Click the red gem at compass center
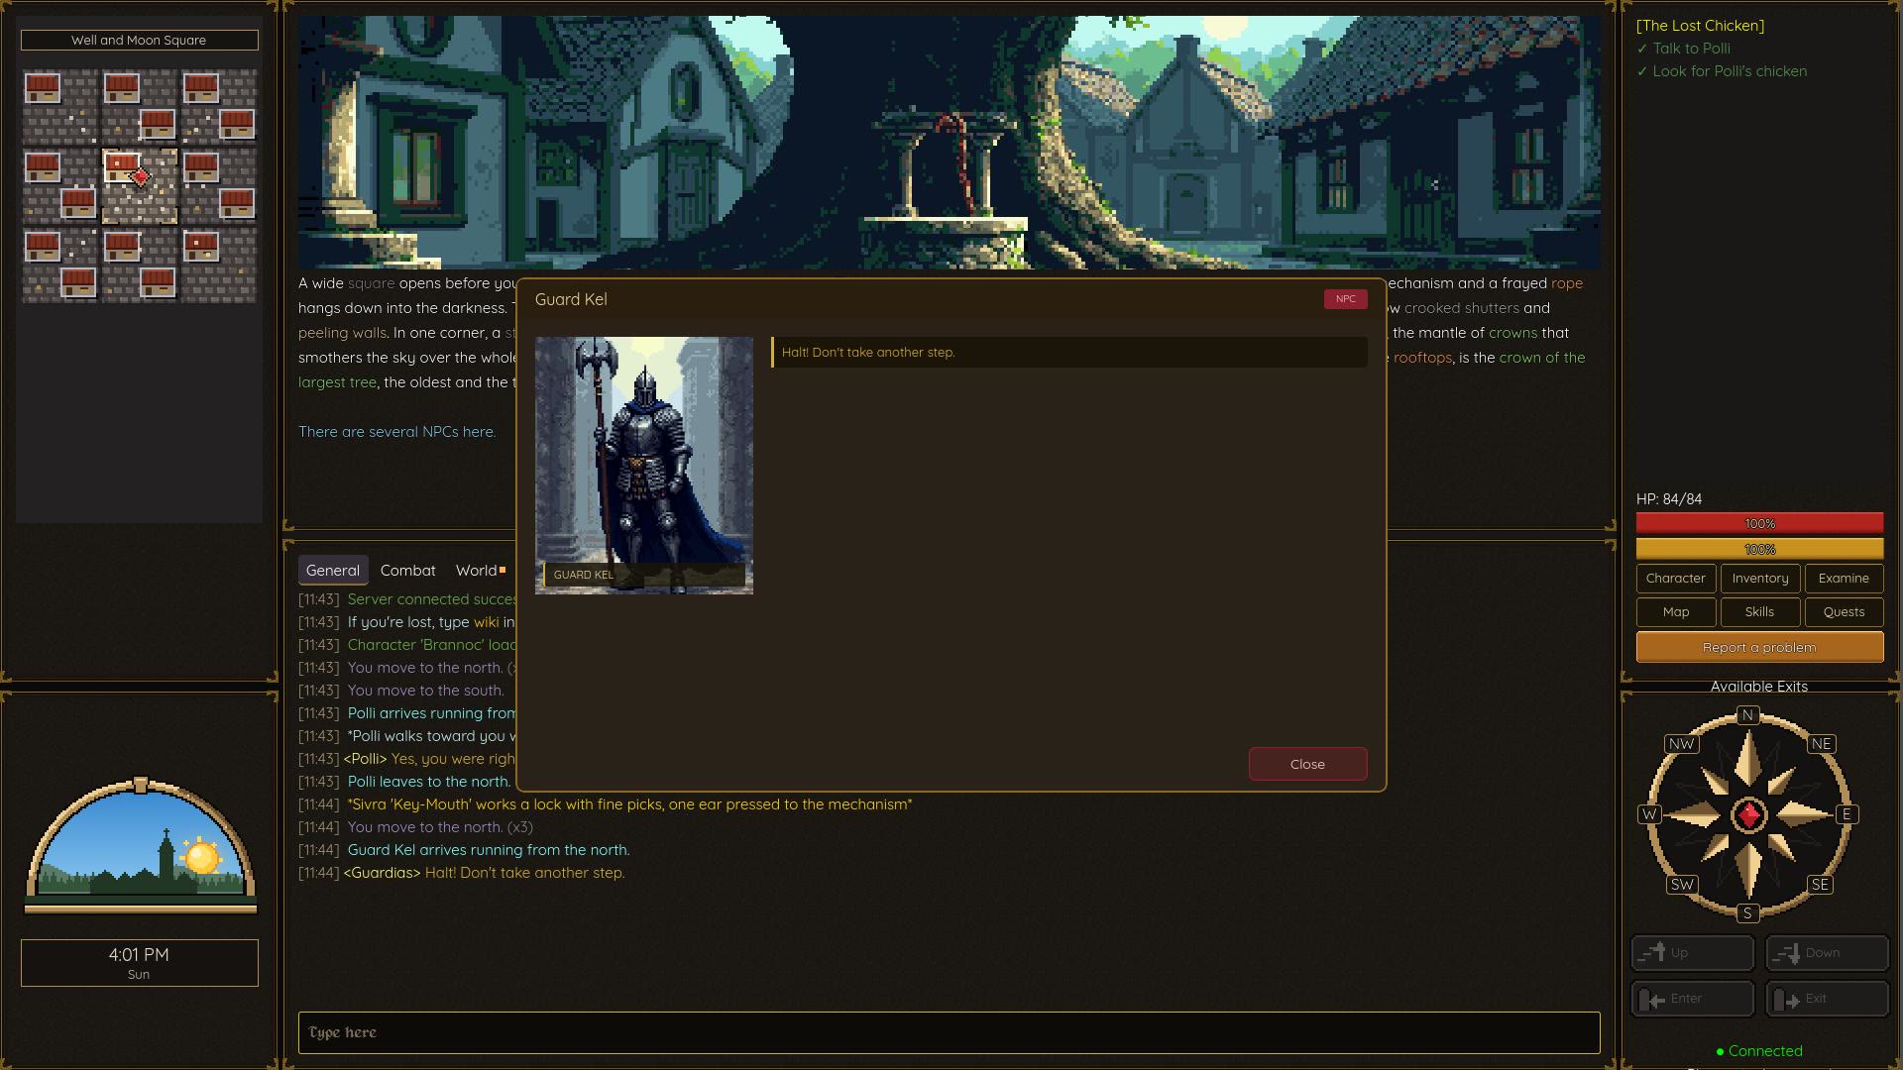This screenshot has width=1903, height=1070. 1749,815
